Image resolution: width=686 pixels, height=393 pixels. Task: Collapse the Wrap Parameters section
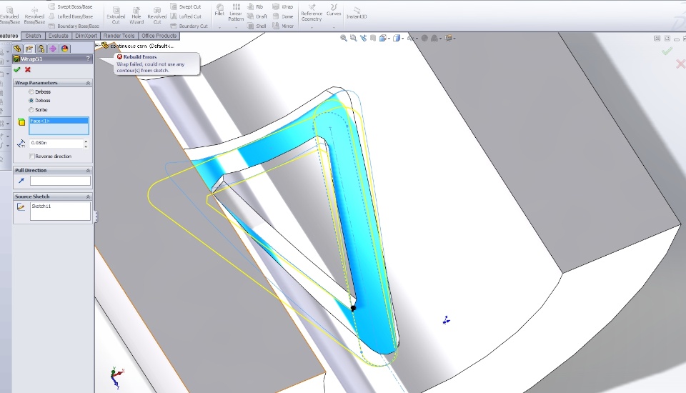pos(88,83)
